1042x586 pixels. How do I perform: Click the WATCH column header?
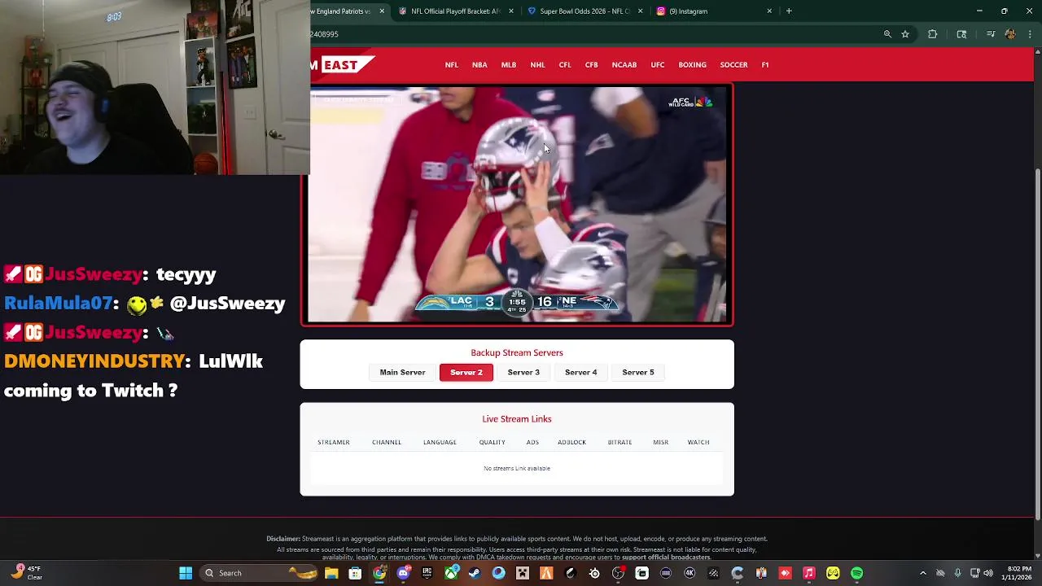tap(698, 443)
